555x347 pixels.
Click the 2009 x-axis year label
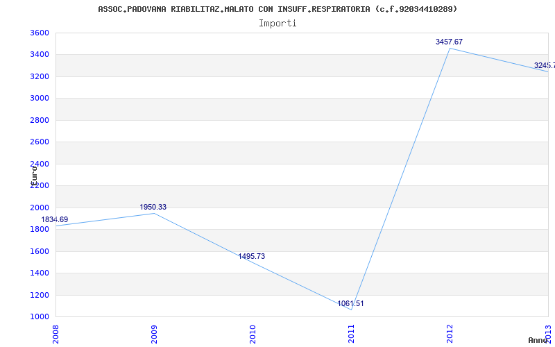pyautogui.click(x=154, y=334)
